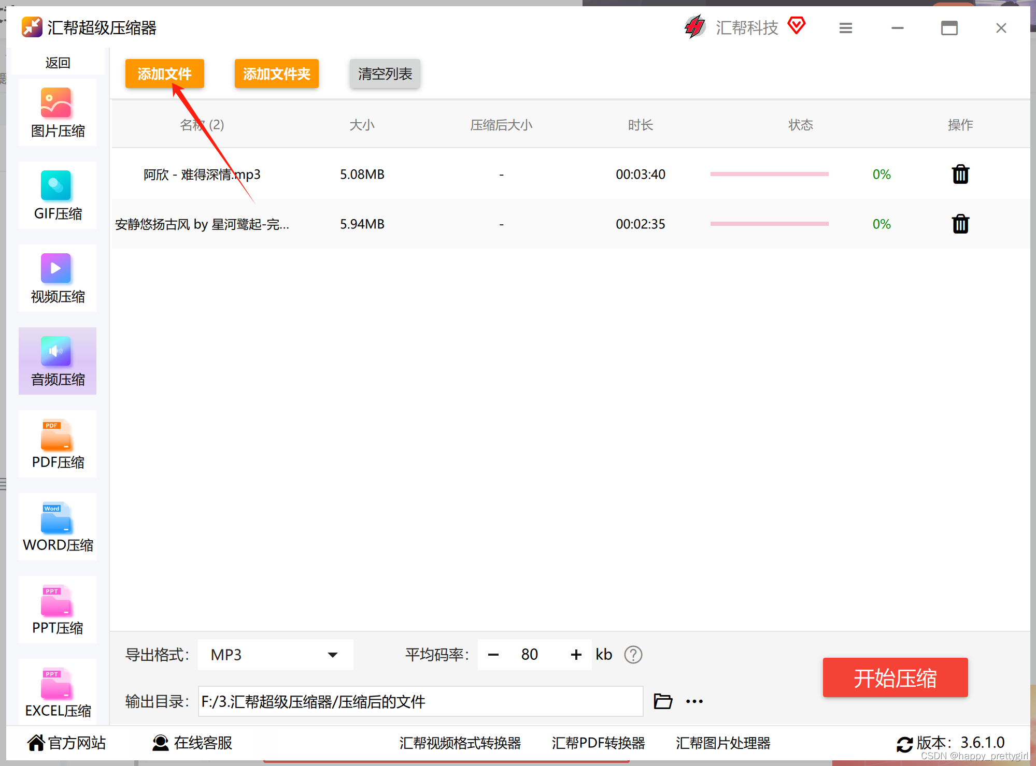Select the 音频压缩 audio compression tab
This screenshot has width=1036, height=766.
pyautogui.click(x=57, y=361)
